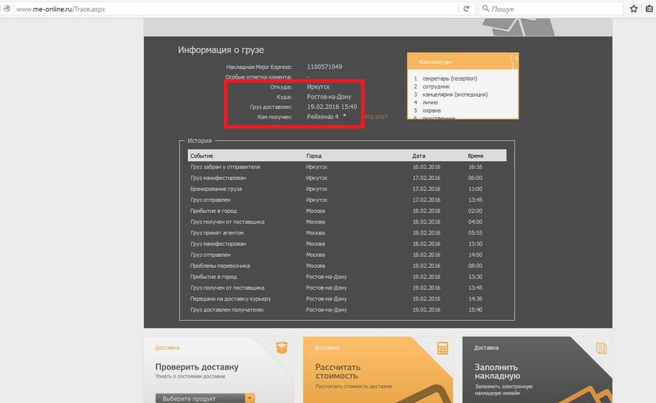Image resolution: width=656 pixels, height=403 pixels.
Task: Click the address bar with me-online.ru URL
Action: click(x=232, y=9)
